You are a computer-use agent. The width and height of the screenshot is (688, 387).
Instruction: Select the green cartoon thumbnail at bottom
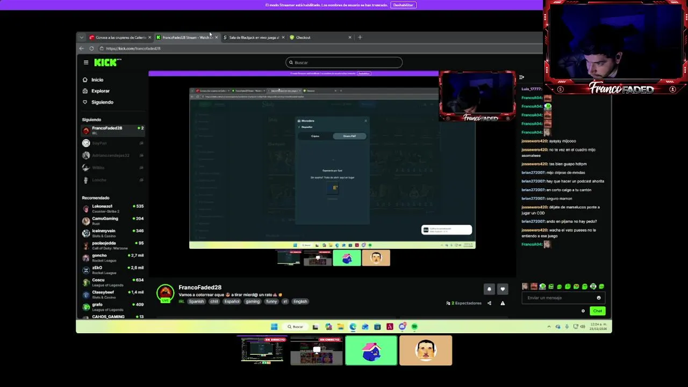pyautogui.click(x=371, y=350)
